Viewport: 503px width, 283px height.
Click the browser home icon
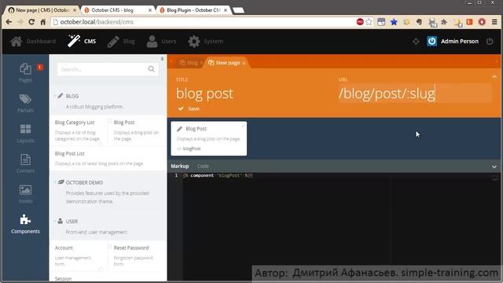tap(43, 22)
